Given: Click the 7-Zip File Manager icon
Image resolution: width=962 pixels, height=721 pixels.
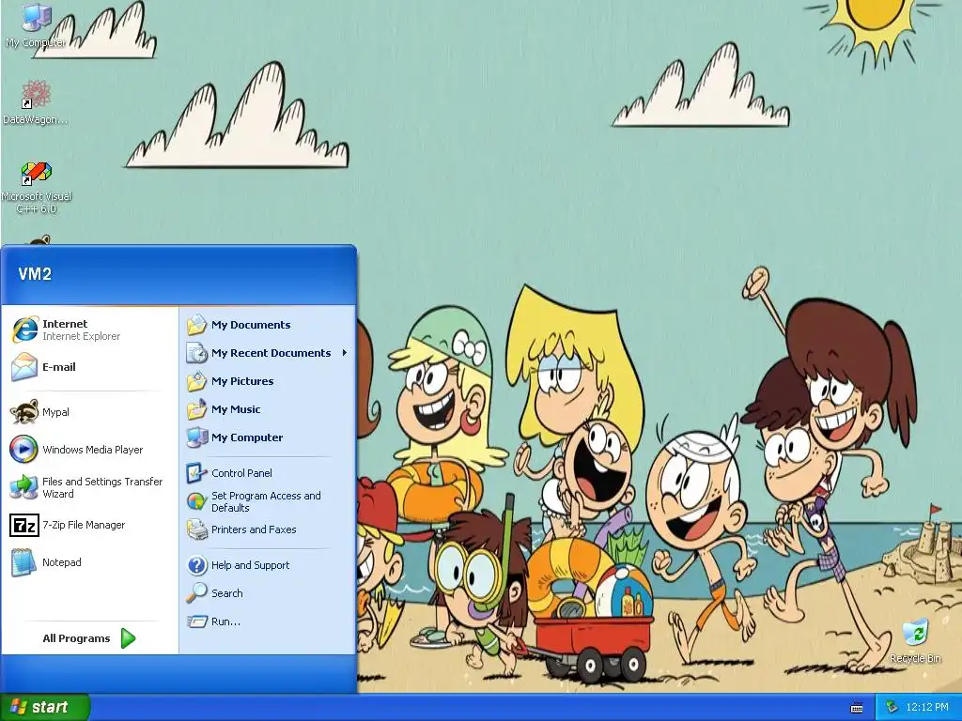Looking at the screenshot, I should [24, 525].
